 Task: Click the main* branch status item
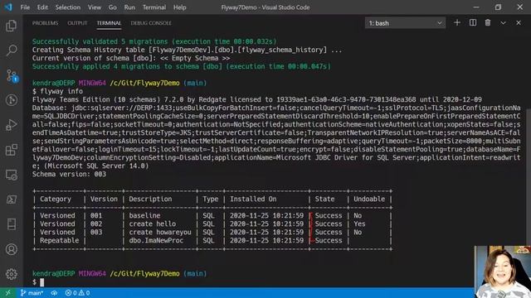[32, 293]
